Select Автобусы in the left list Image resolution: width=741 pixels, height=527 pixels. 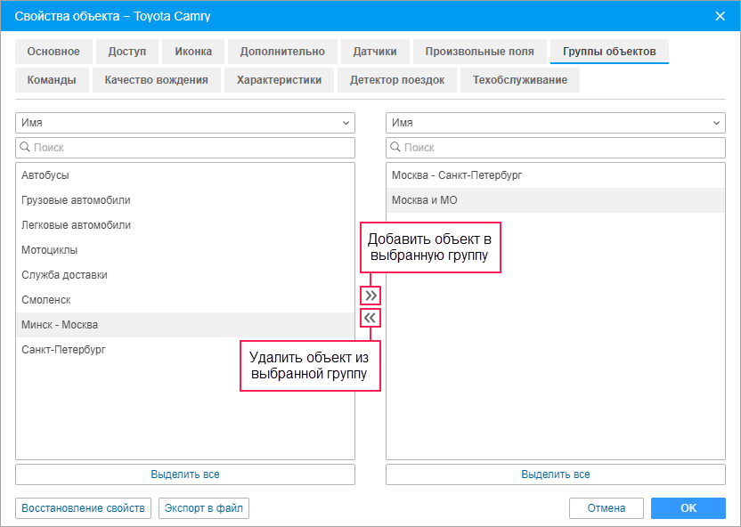45,175
